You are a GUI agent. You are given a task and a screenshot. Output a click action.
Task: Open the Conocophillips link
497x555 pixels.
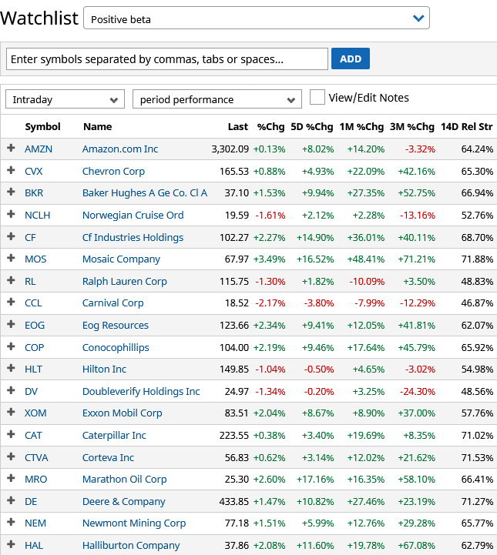pos(116,348)
